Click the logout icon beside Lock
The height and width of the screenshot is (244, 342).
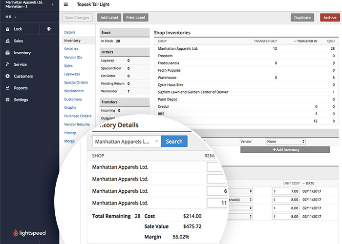(49, 29)
